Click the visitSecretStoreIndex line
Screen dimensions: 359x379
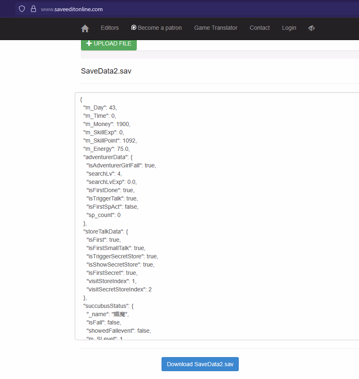[x=119, y=289]
